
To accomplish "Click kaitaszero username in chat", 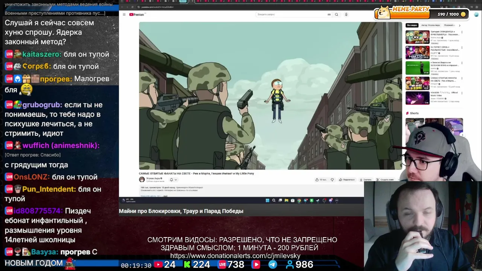I will [x=41, y=54].
